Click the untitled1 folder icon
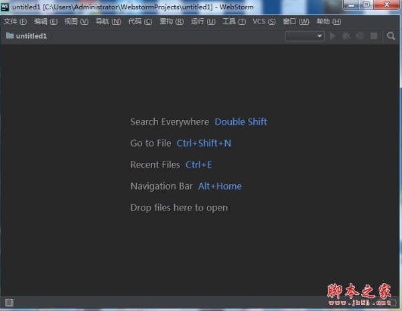The image size is (402, 311). click(x=10, y=36)
